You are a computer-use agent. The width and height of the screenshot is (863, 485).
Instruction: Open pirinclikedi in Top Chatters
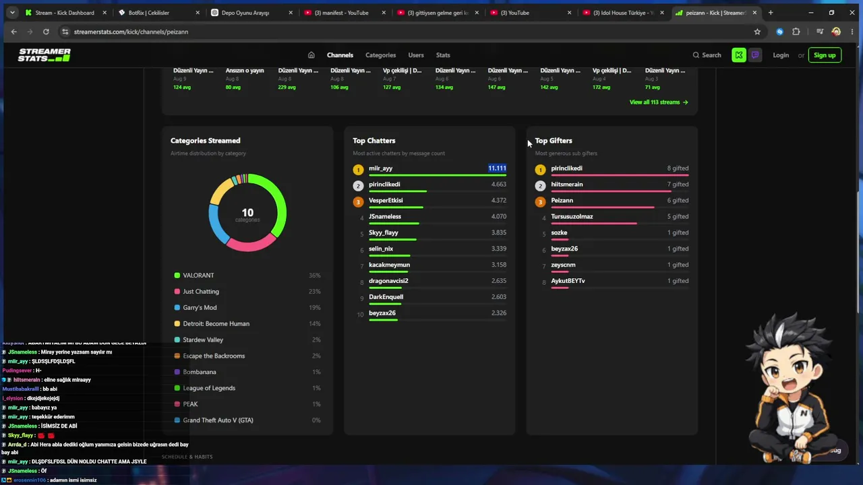pos(384,185)
